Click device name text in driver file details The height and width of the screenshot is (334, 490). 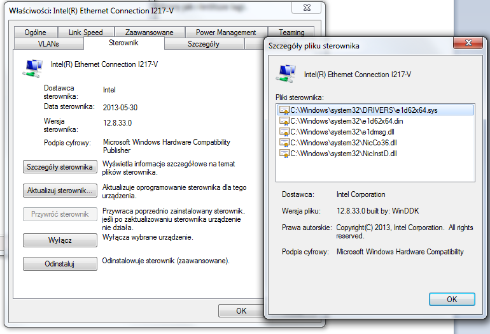click(x=358, y=75)
